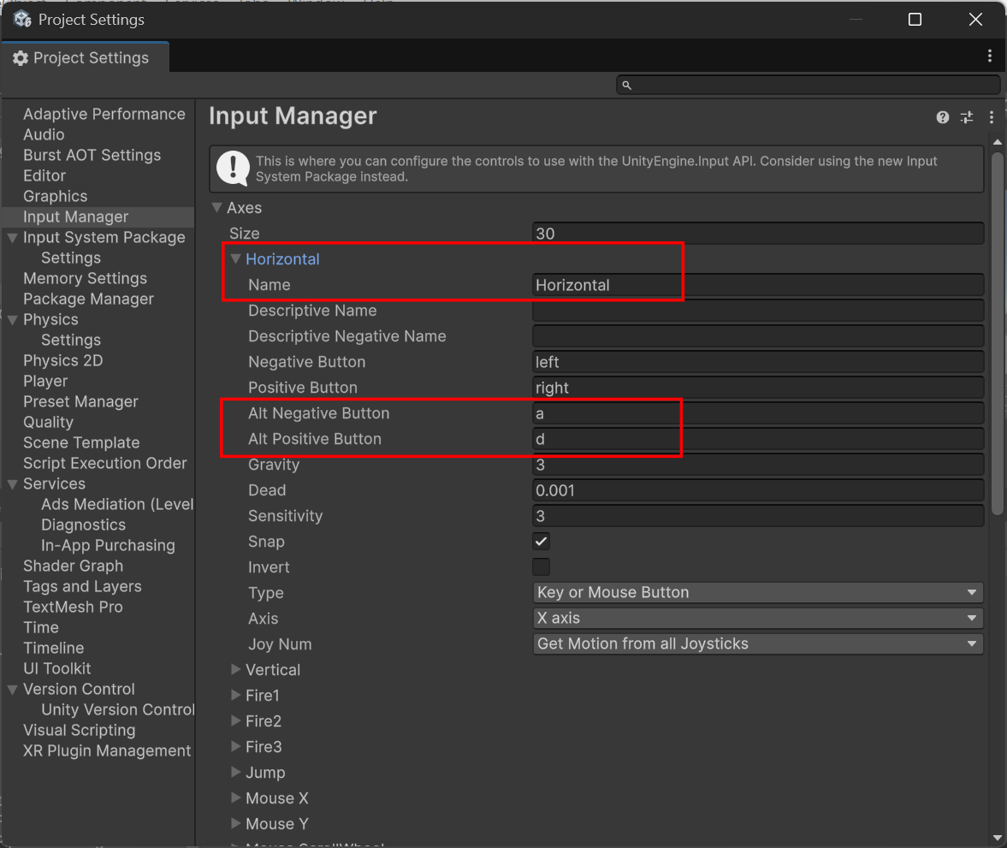Image resolution: width=1007 pixels, height=848 pixels.
Task: Click the Alt Negative Button field
Action: (758, 413)
